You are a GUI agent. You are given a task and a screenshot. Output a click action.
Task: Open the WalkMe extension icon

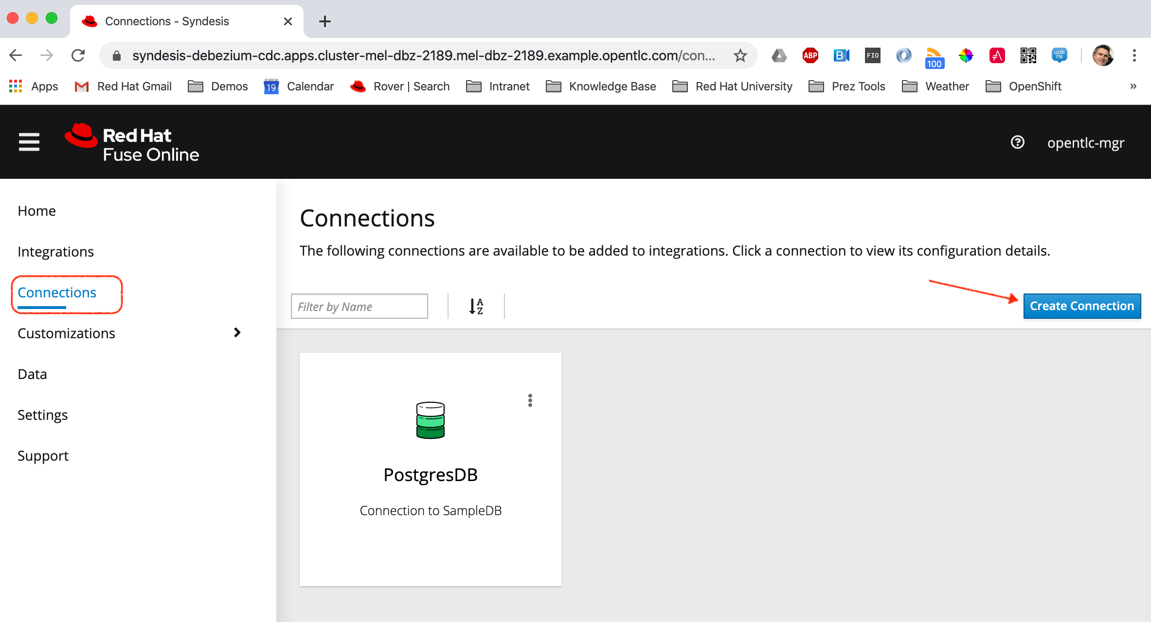pos(1059,55)
